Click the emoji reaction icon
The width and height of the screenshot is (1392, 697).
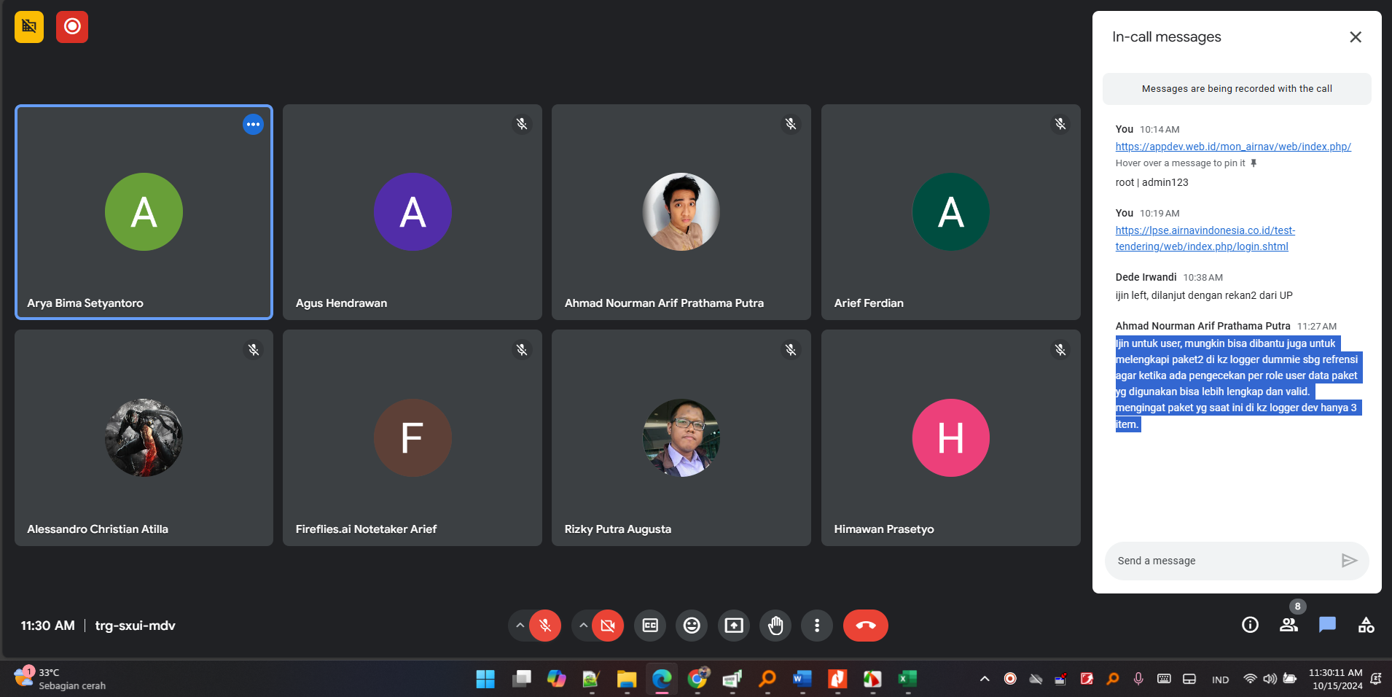(x=692, y=626)
